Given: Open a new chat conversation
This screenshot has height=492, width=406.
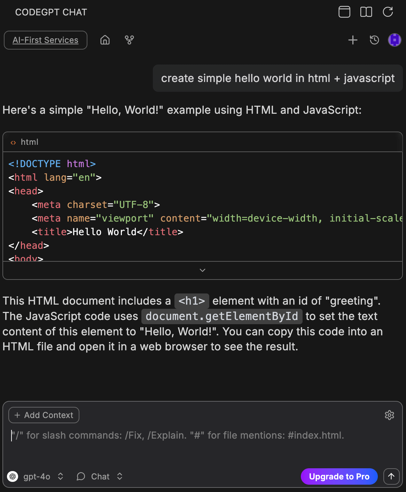Looking at the screenshot, I should click(x=353, y=40).
